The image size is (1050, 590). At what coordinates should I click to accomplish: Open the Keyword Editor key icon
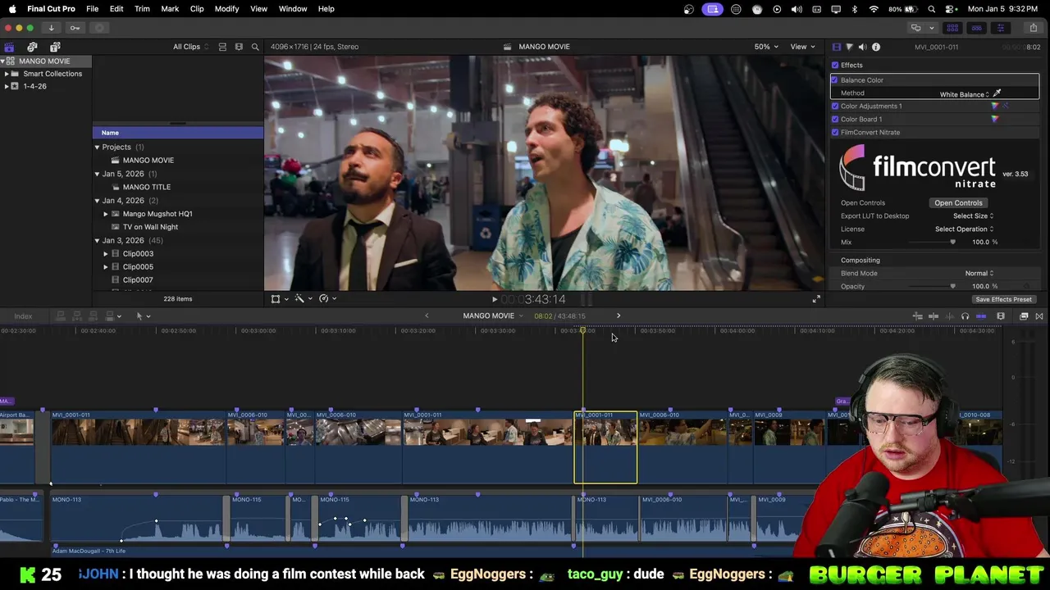pyautogui.click(x=75, y=28)
